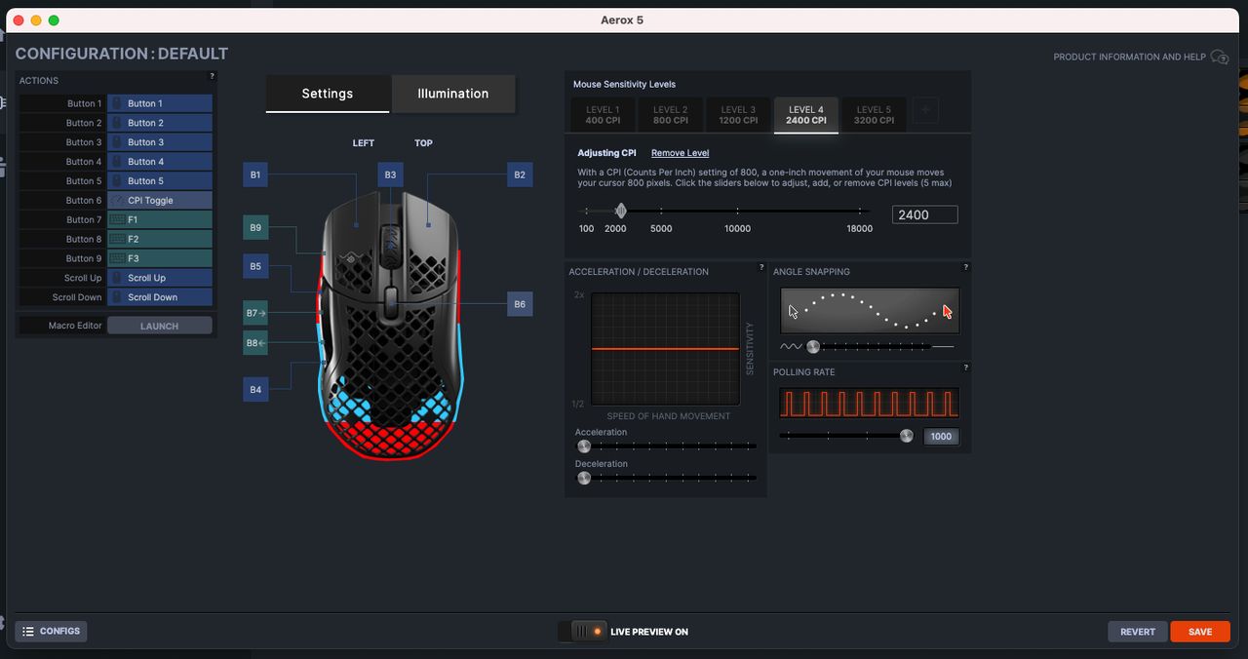Switch to the Settings tab
Screen dimensions: 1248x659
coord(328,94)
